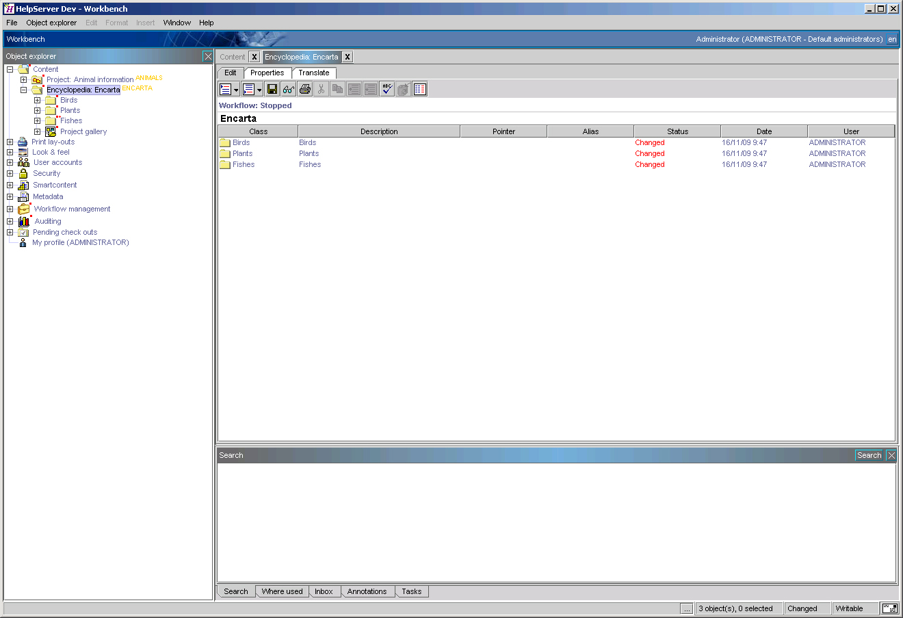Open the dropdown arrow beside the first layout icon
This screenshot has height=618, width=903.
click(x=235, y=88)
